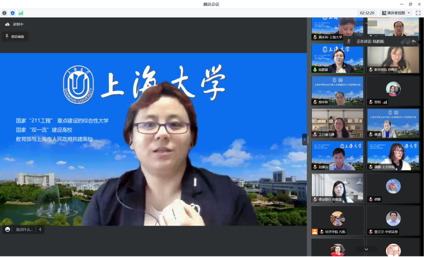
Task: Click the muted mic beside 工行谢玉静
Action: tap(315, 134)
